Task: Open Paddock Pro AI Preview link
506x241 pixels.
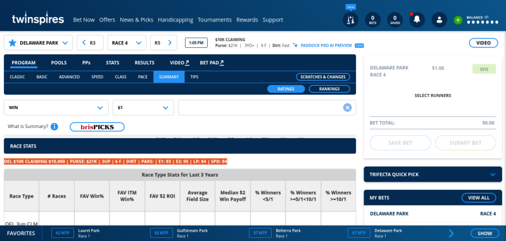Action: click(326, 45)
